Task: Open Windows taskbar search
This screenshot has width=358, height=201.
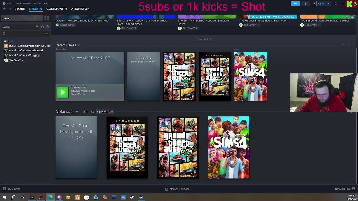Action: [13, 197]
